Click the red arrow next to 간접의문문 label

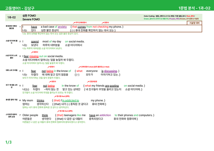click(x=88, y=82)
